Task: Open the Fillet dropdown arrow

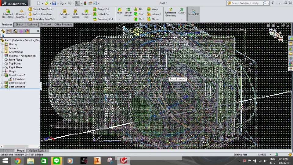Action: pos(119,20)
